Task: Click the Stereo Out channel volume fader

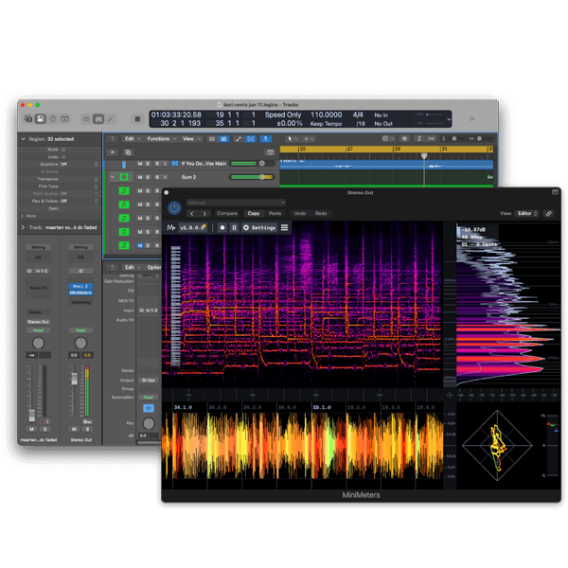Action: pyautogui.click(x=74, y=379)
